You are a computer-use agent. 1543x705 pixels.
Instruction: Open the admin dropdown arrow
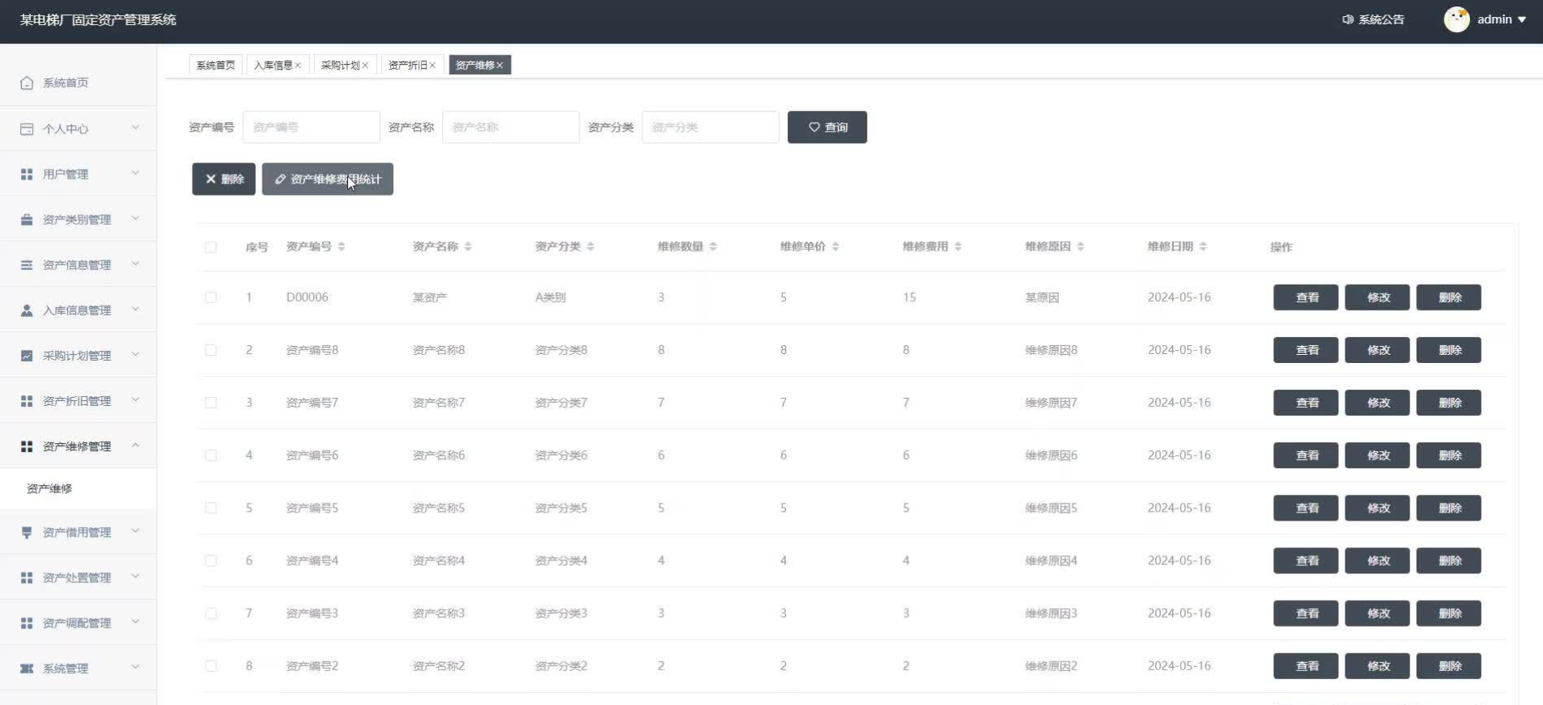1522,19
